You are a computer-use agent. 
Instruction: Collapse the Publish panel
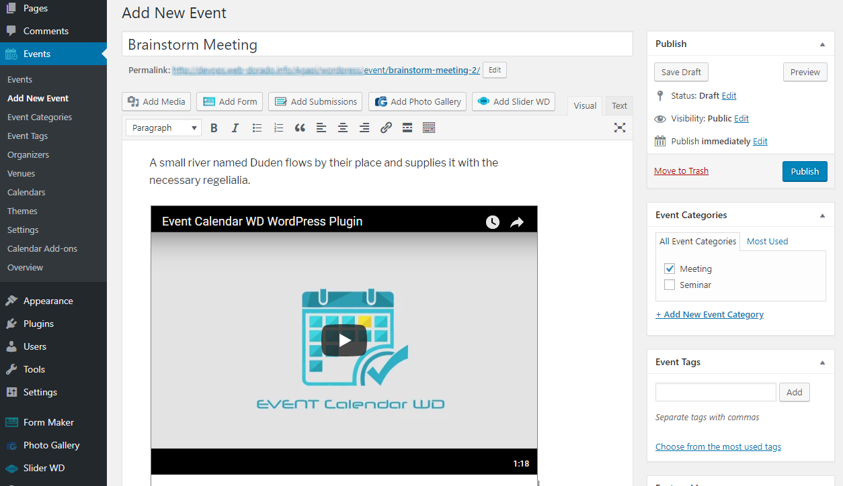822,44
